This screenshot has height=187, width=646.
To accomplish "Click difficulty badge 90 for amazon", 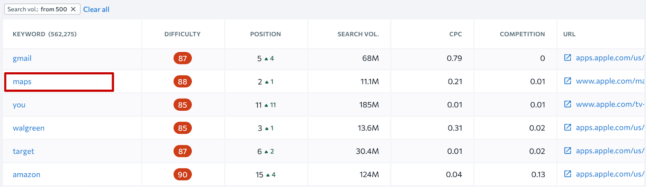I will pyautogui.click(x=182, y=174).
